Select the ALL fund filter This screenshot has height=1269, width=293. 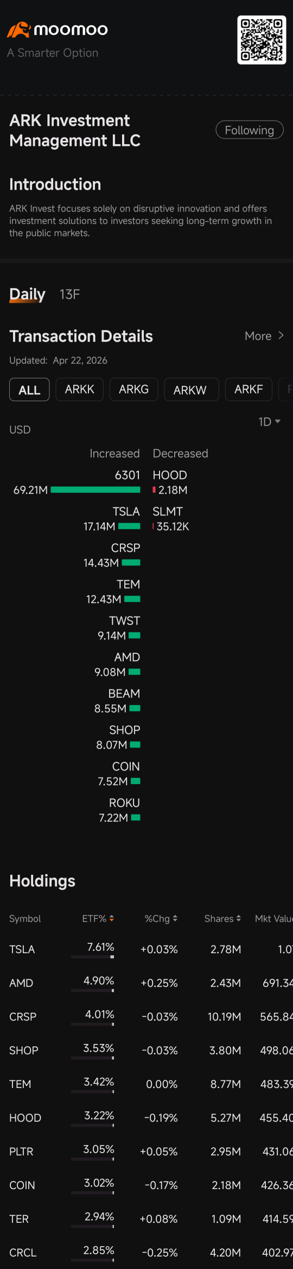(29, 390)
